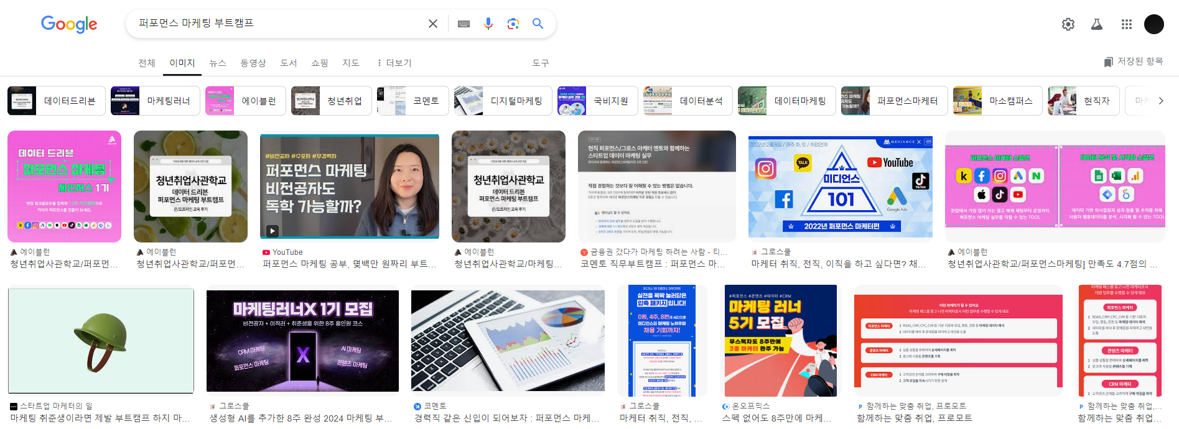Viewport: 1179px width, 429px height.
Task: Open the 코멘토 직무부트캠프 result image
Action: (x=657, y=187)
